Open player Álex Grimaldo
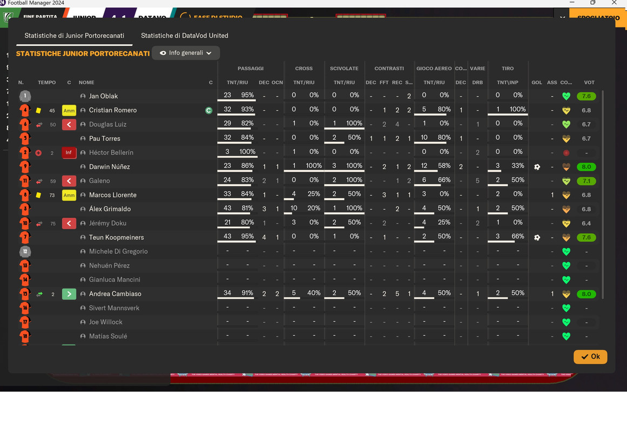Screen dimensions: 627x432 110,209
